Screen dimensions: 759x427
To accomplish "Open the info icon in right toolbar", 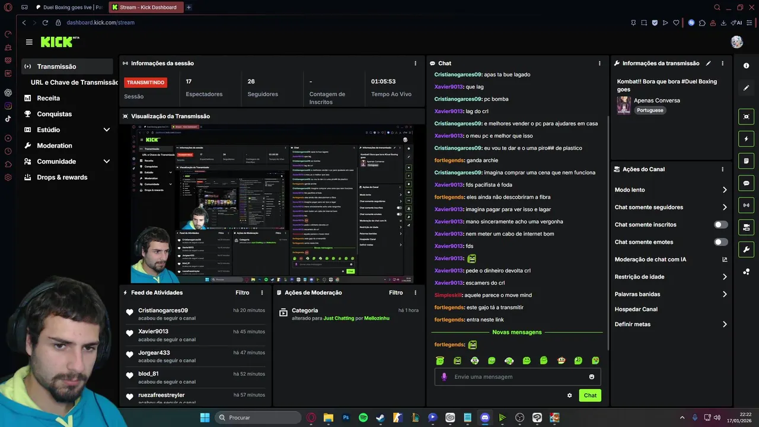I will click(x=746, y=66).
